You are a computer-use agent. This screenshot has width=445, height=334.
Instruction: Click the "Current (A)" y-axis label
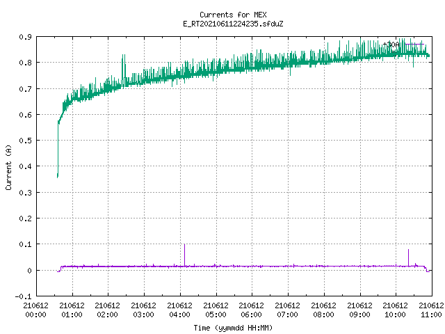coord(8,167)
